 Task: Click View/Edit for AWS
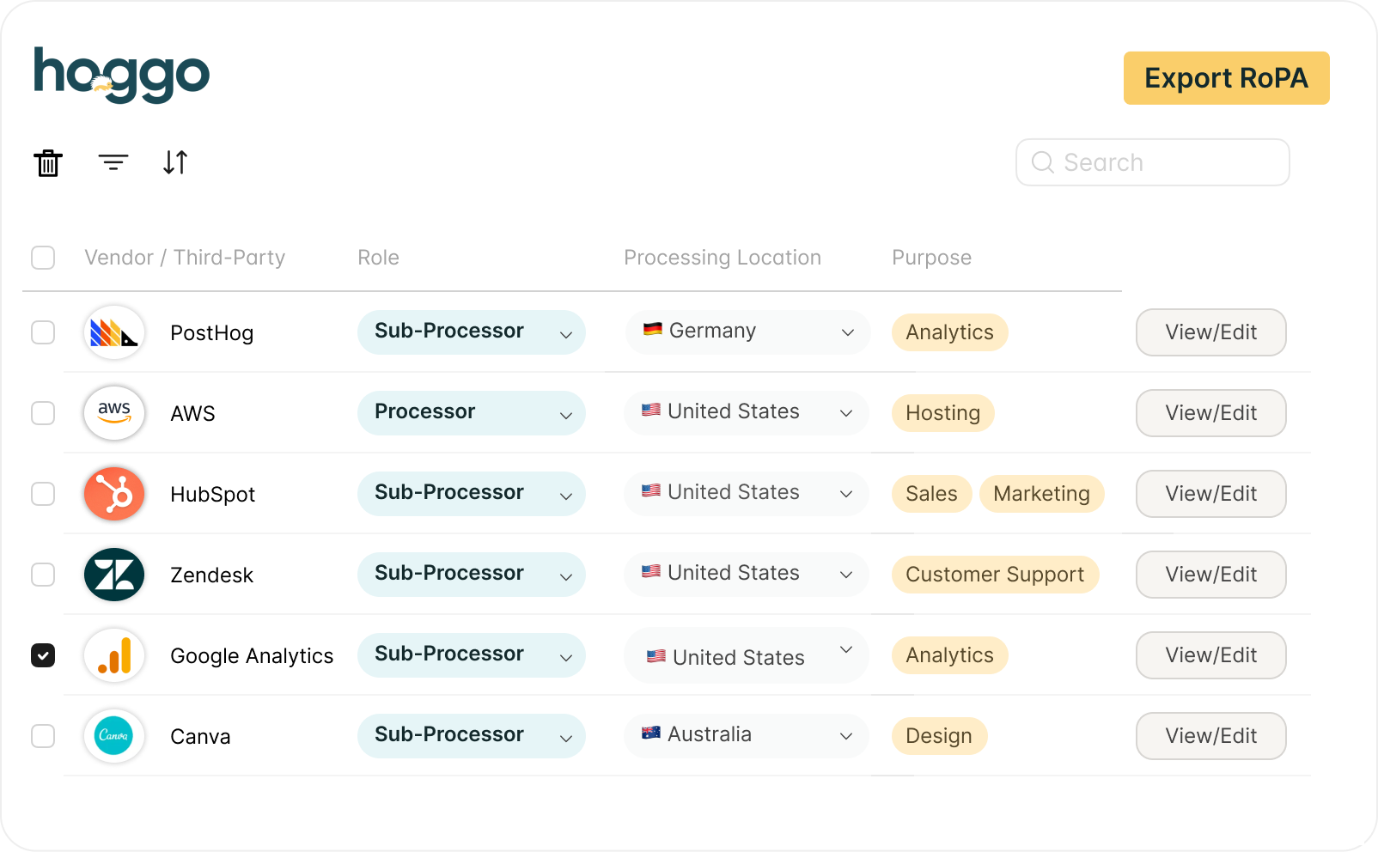tap(1211, 413)
